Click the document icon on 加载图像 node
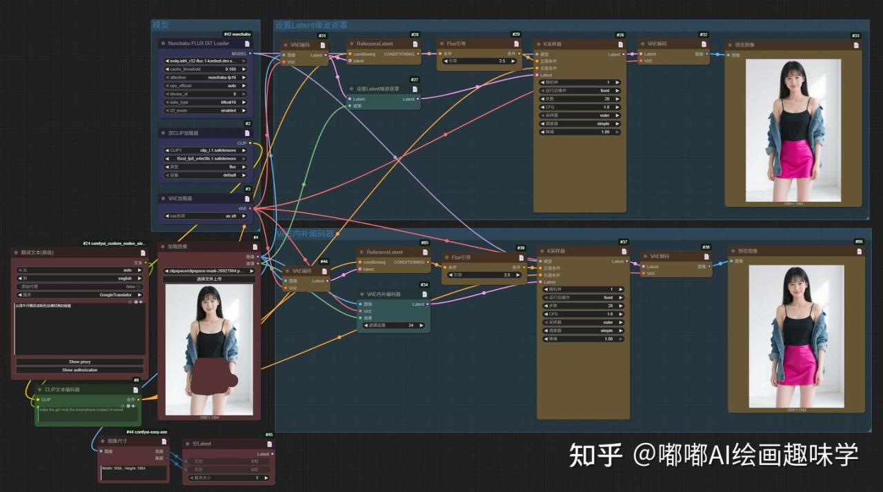 255,246
